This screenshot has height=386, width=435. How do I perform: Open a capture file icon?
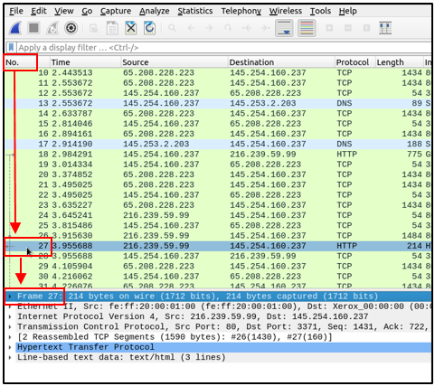[x=94, y=28]
